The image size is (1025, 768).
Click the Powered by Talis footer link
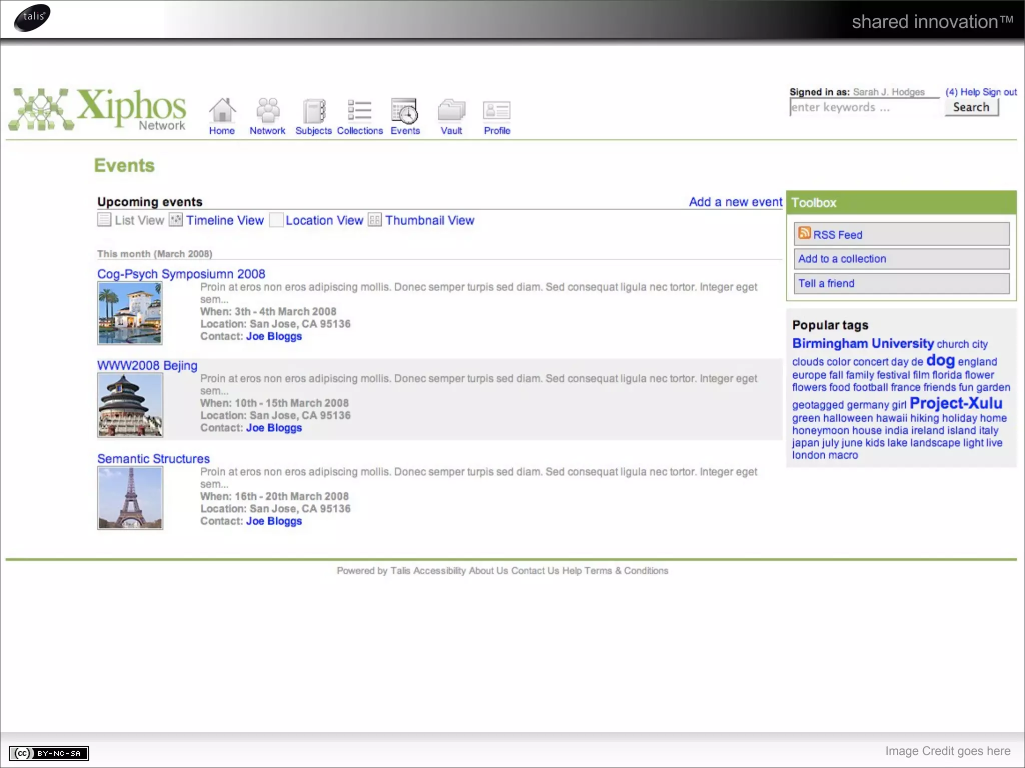coord(373,570)
